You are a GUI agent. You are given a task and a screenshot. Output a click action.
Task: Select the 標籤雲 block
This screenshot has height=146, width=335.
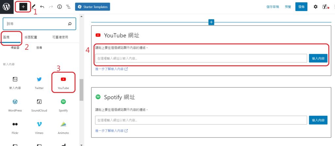pyautogui.click(x=15, y=48)
